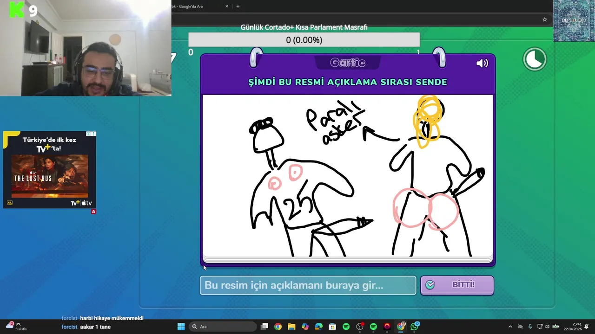Click the Gartic logo on the notepad
595x334 pixels.
348,63
